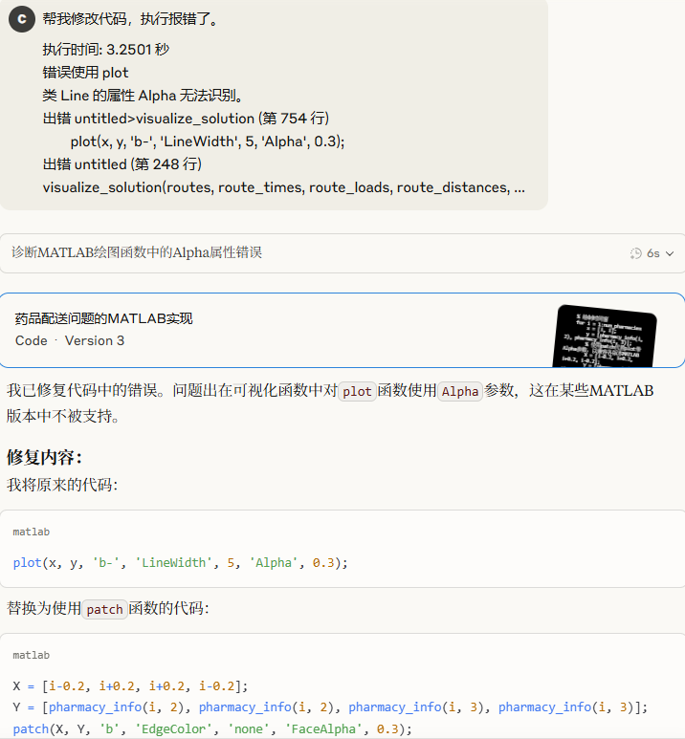Click the error line "错误使用 plot"
Viewport: 685px width, 739px height.
85,73
